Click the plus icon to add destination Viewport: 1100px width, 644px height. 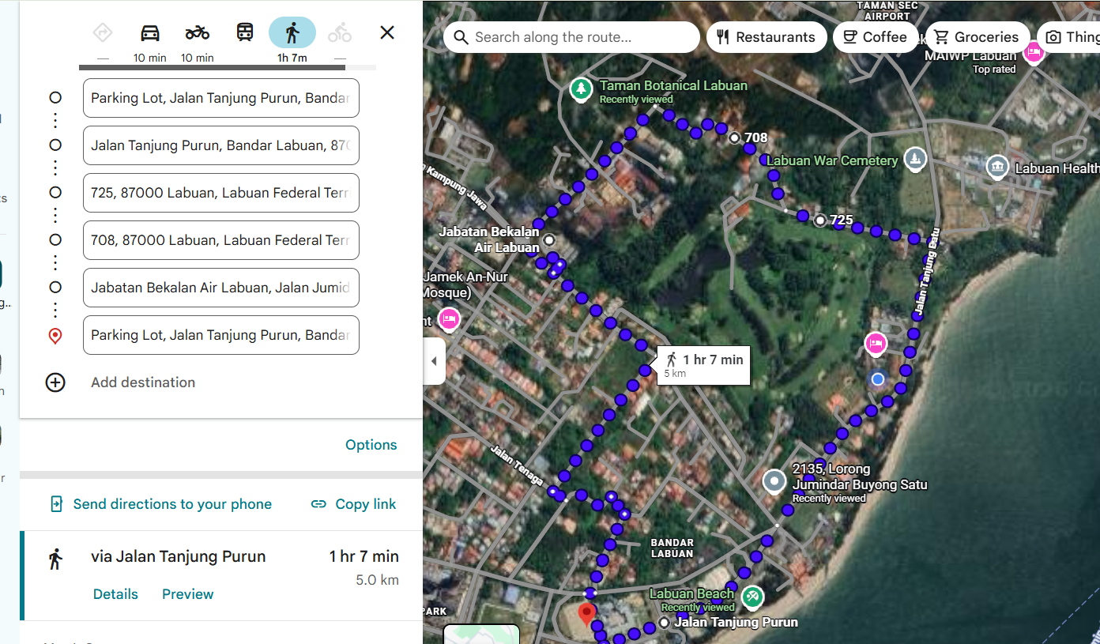click(55, 382)
